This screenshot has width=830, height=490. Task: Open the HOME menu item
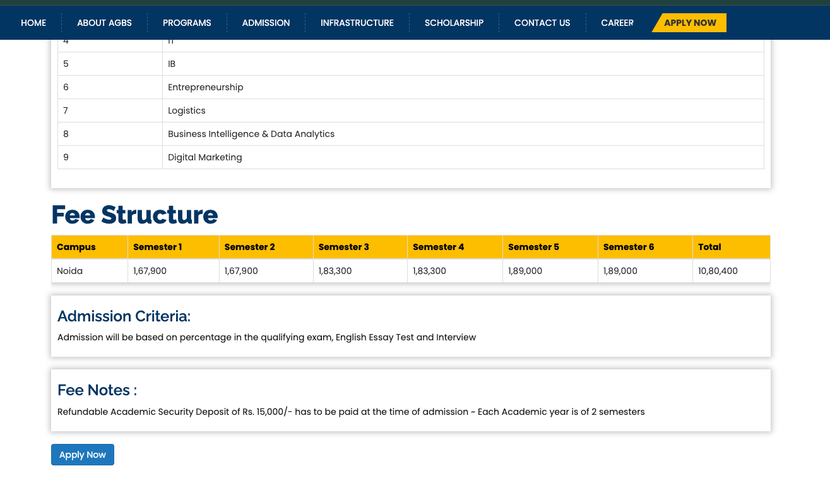[33, 23]
